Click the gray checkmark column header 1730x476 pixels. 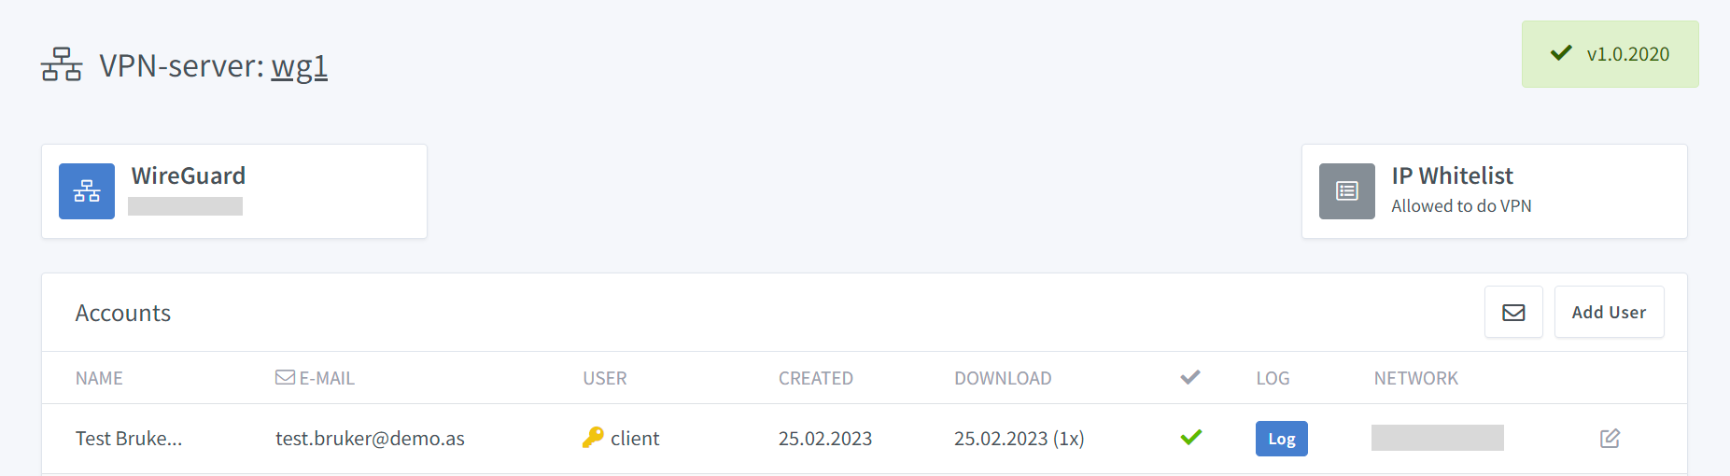(x=1189, y=377)
